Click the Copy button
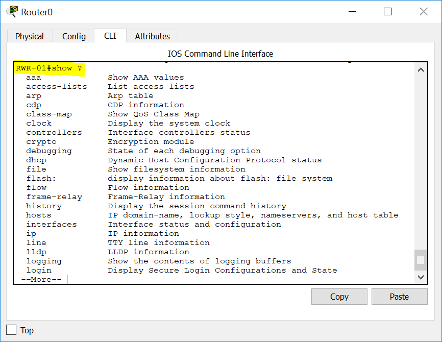This screenshot has height=342, width=442. (x=339, y=297)
